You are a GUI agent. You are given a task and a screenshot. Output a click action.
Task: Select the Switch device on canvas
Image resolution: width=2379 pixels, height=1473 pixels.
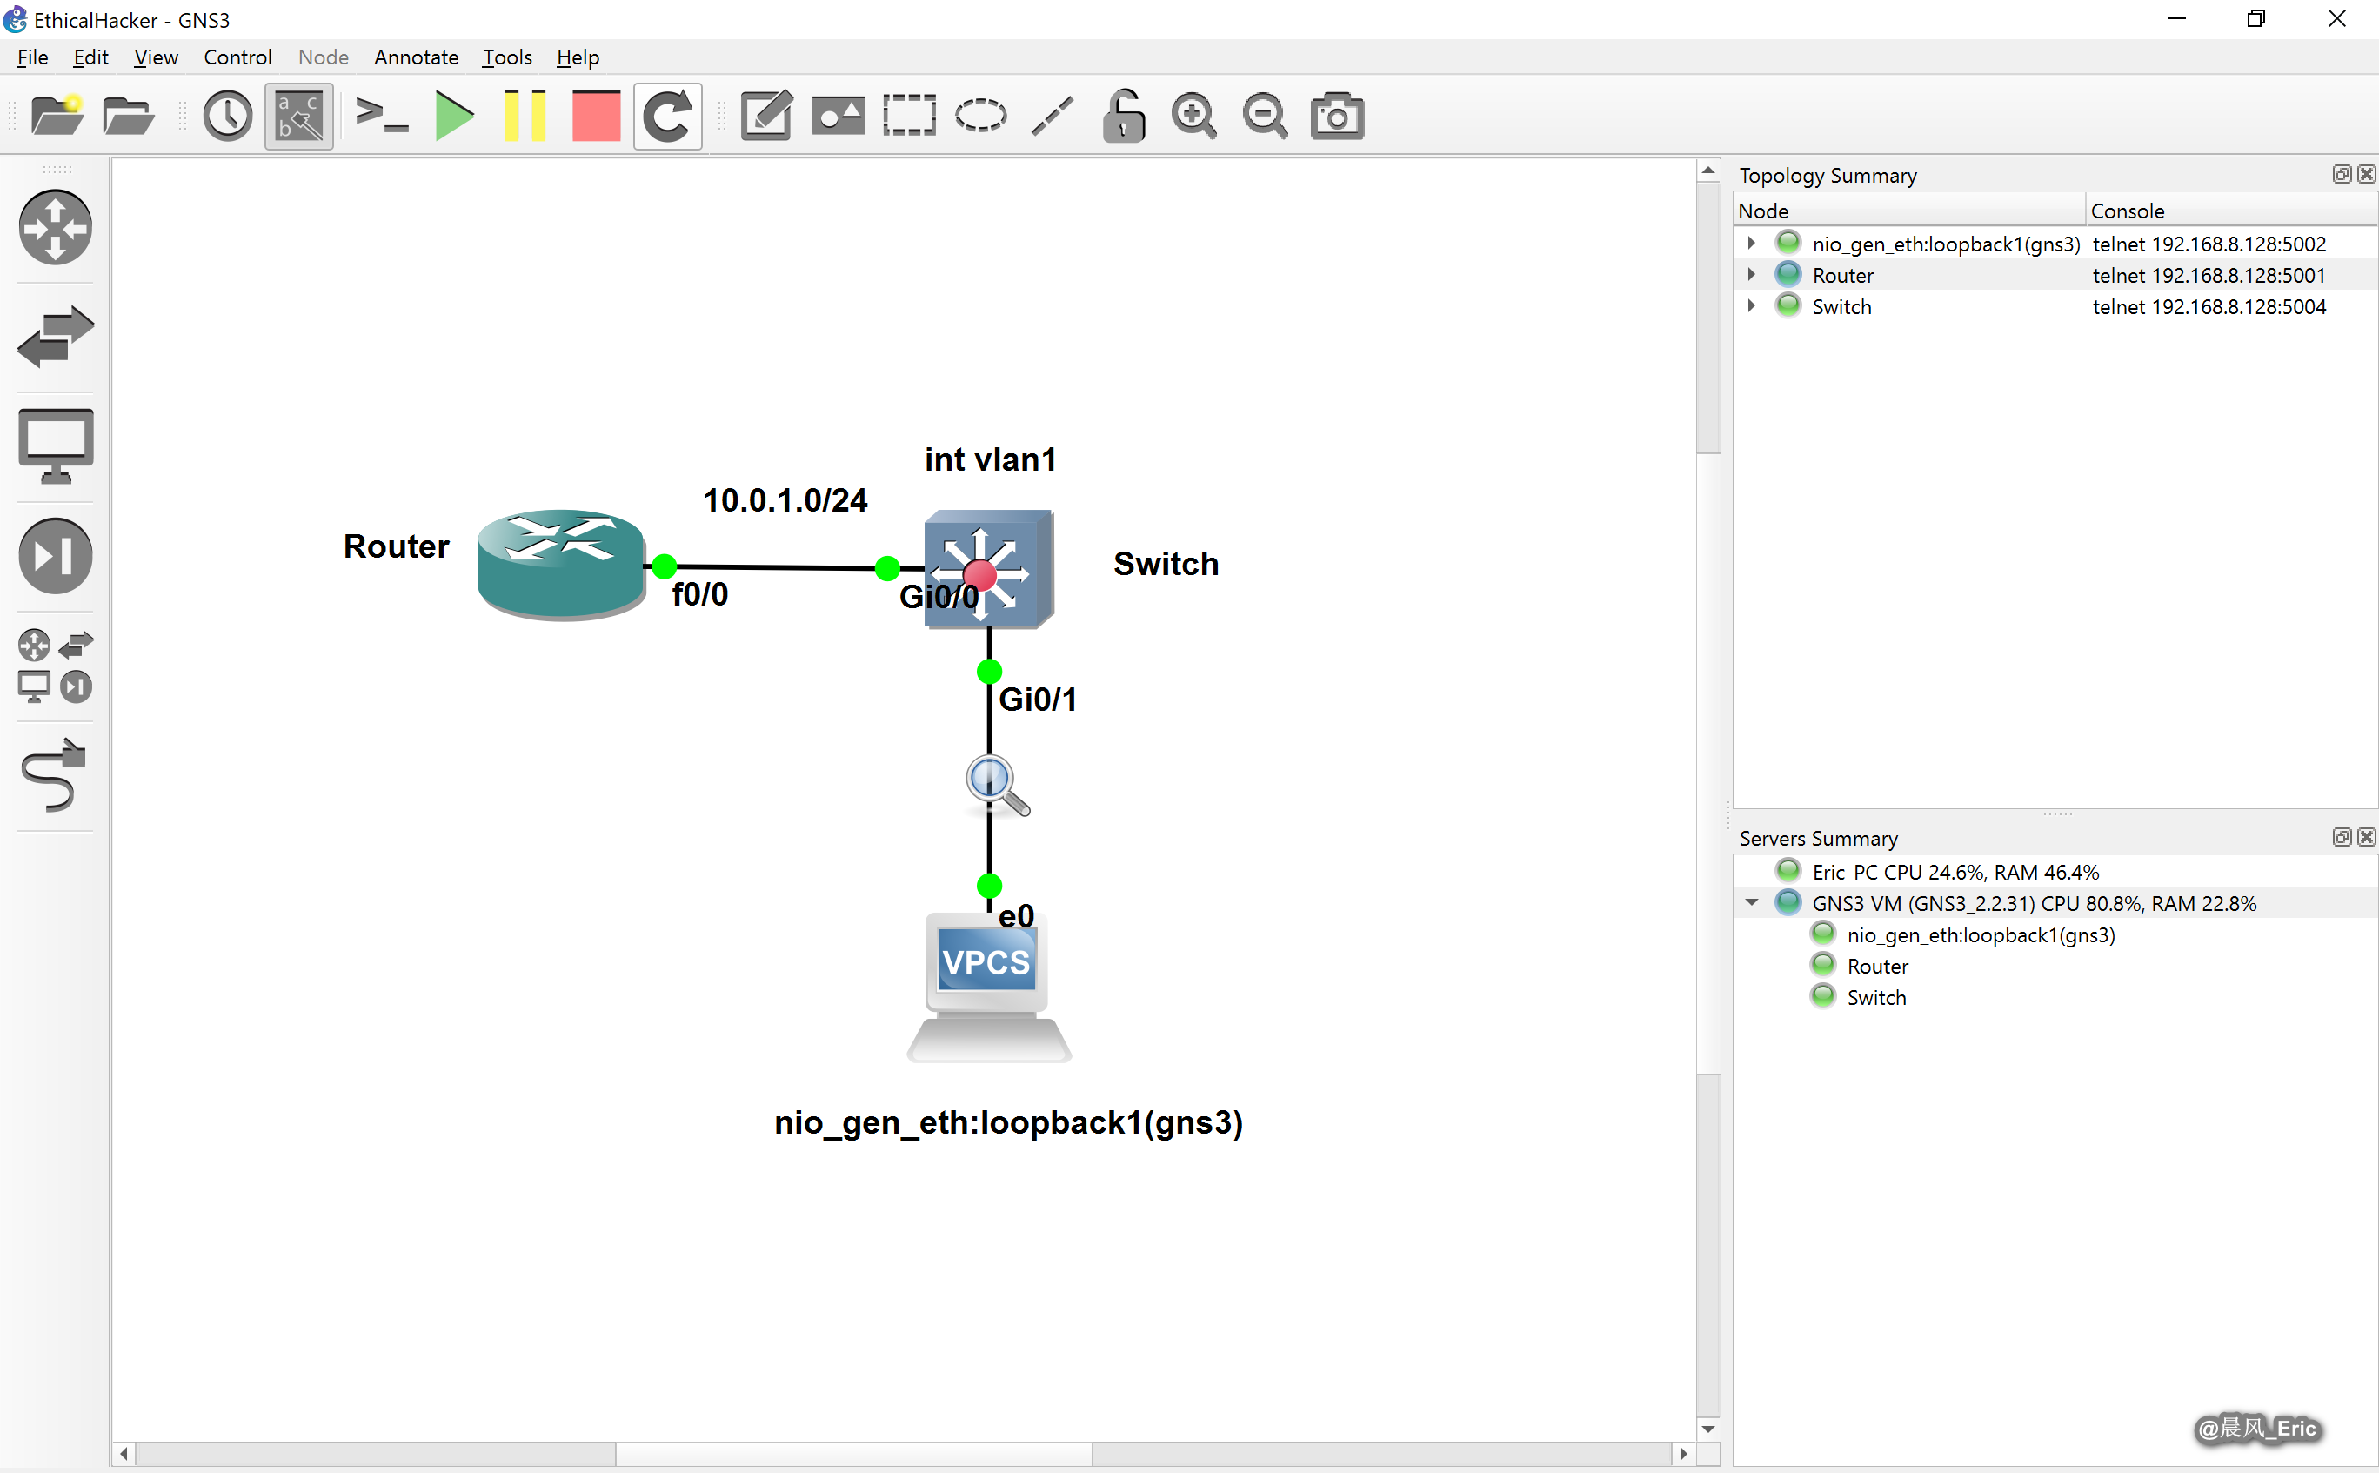click(989, 569)
